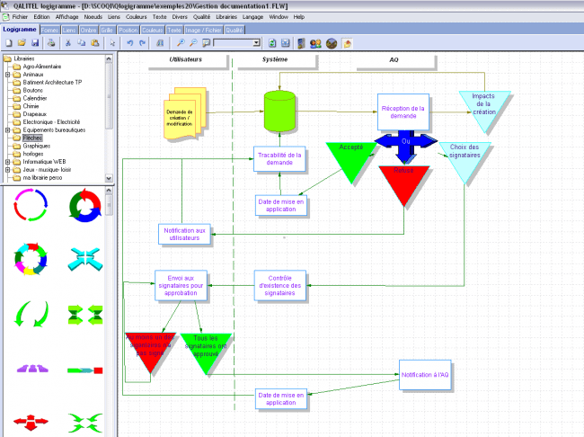Switch to the Image / Fichier tab

click(203, 31)
